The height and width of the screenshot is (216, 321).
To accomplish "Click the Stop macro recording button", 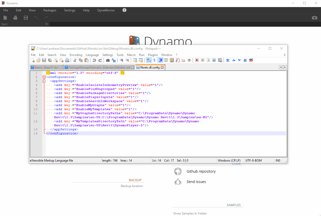I will click(203, 60).
